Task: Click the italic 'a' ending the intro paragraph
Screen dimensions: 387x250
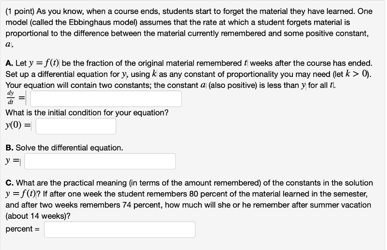Action: click(8, 44)
